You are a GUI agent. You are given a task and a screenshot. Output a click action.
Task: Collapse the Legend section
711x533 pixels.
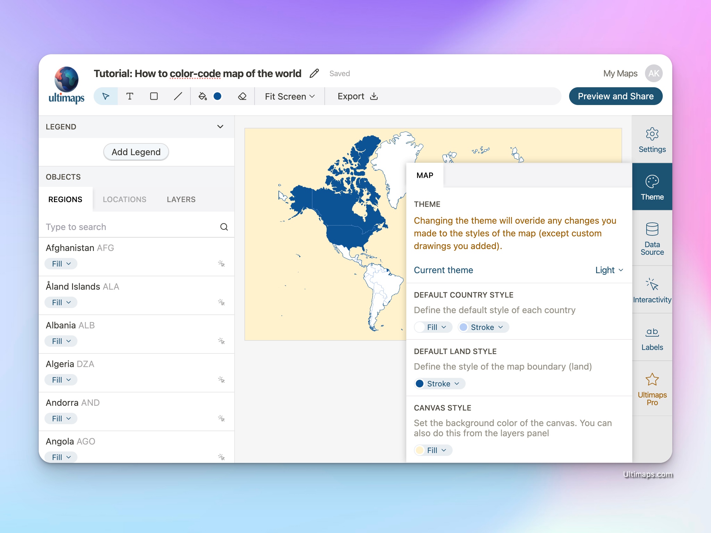pyautogui.click(x=220, y=127)
